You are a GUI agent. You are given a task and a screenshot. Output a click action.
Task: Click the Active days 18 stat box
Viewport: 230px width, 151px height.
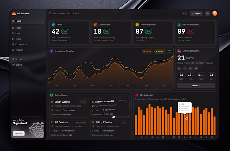[191, 77]
